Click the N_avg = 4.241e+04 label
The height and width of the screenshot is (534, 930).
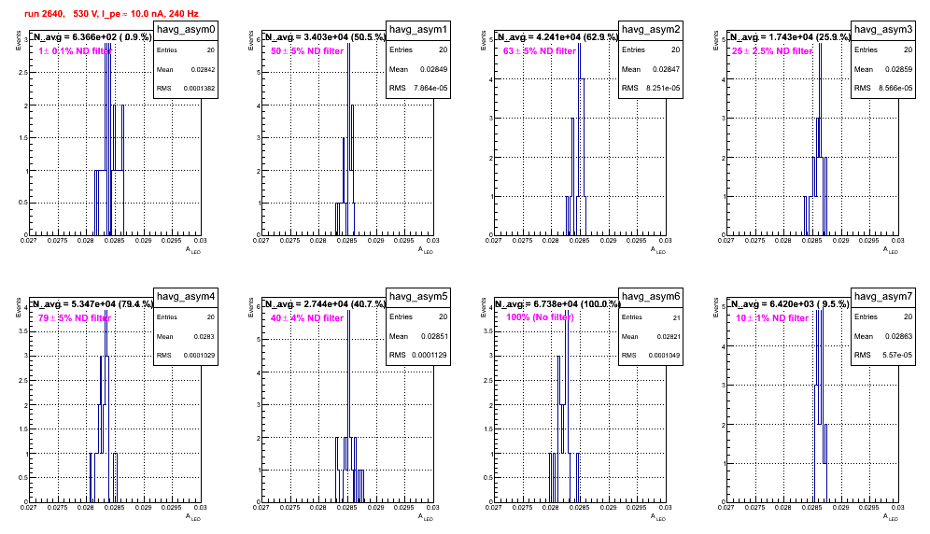tap(557, 36)
